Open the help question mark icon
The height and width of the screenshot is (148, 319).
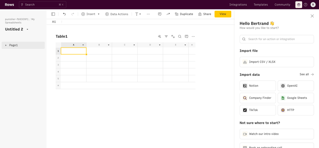(x=305, y=5)
